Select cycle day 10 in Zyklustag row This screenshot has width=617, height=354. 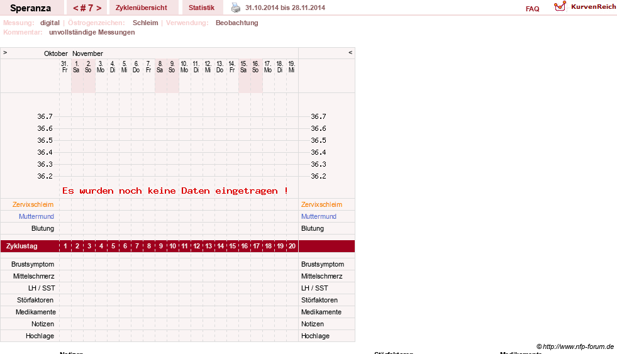click(172, 246)
